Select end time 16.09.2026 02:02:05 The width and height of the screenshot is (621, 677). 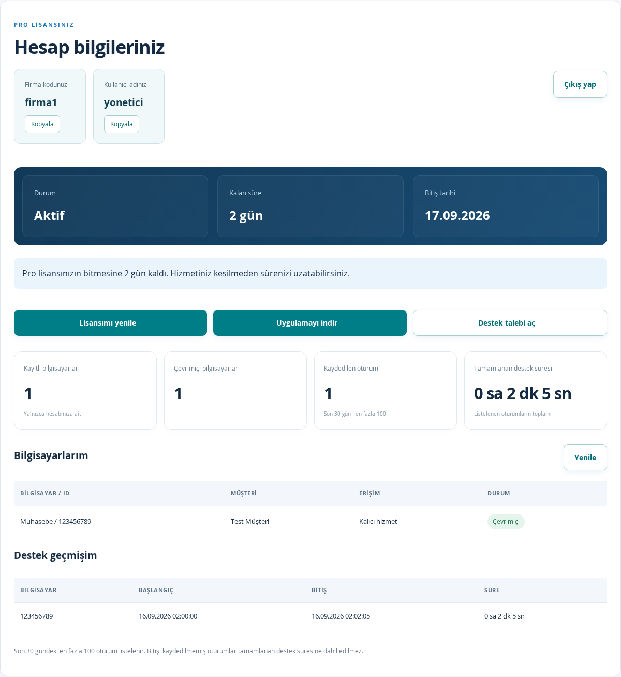click(341, 616)
